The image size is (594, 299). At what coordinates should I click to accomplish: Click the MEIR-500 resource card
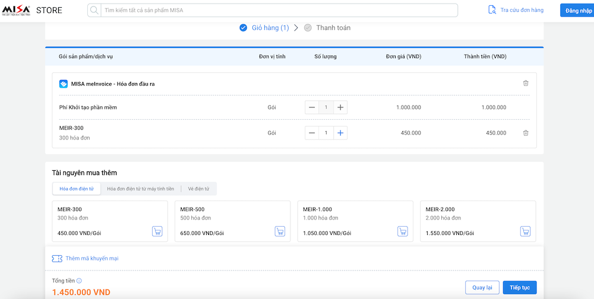click(233, 221)
